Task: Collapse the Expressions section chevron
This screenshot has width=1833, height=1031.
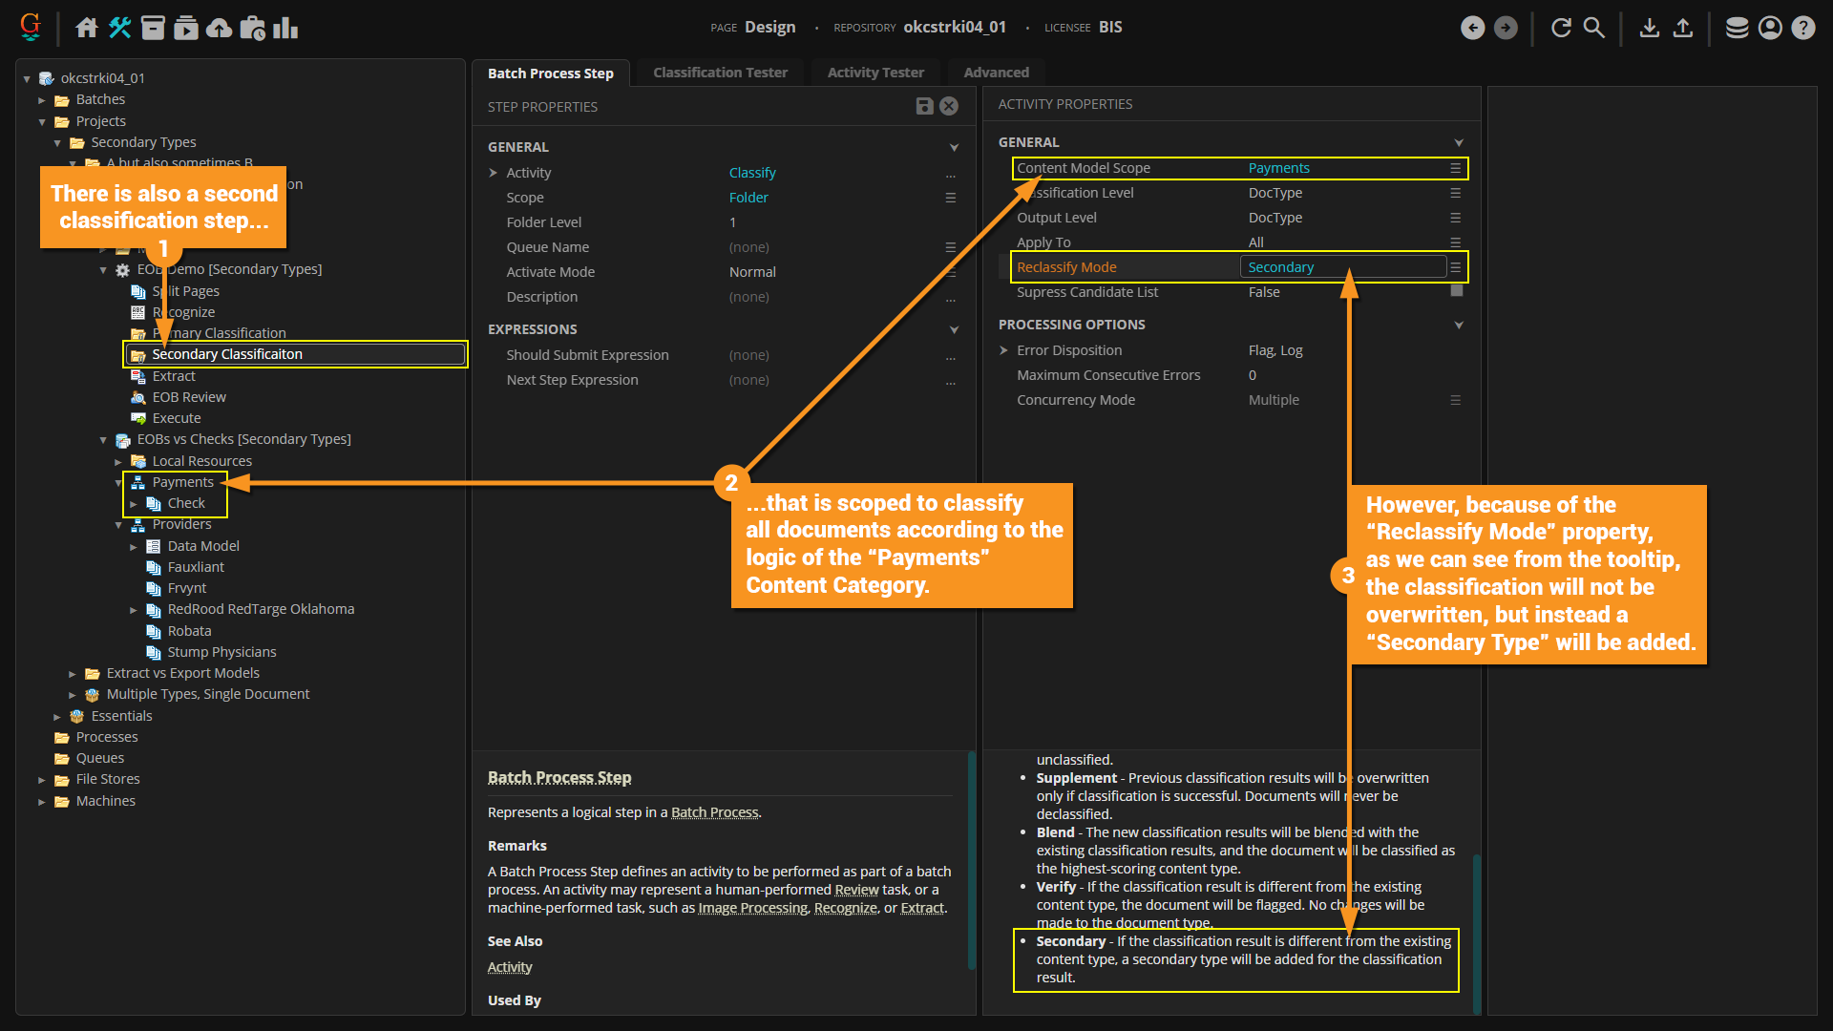Action: point(954,329)
